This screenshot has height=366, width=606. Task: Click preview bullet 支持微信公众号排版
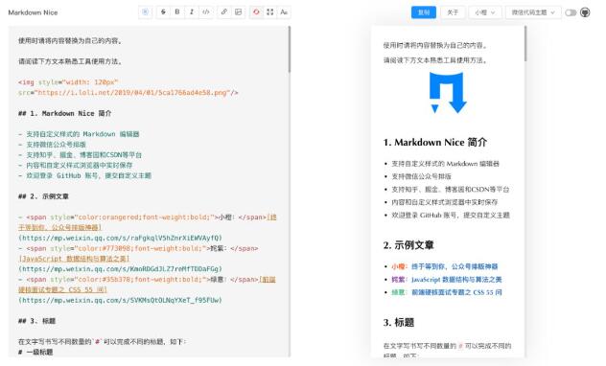coord(421,176)
